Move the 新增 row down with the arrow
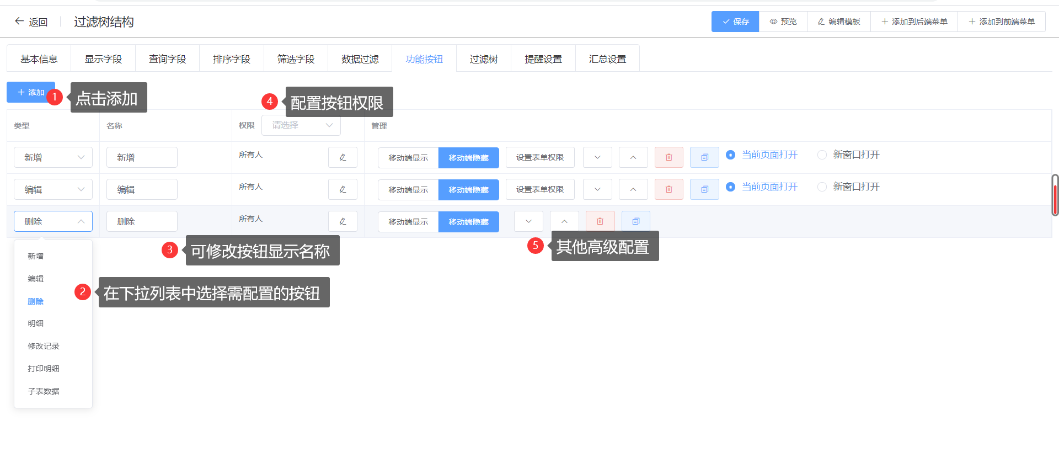Viewport: 1059px width, 452px height. (x=597, y=157)
